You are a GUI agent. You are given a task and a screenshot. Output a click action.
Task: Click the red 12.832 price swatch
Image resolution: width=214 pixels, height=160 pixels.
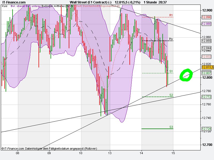tap(207, 56)
